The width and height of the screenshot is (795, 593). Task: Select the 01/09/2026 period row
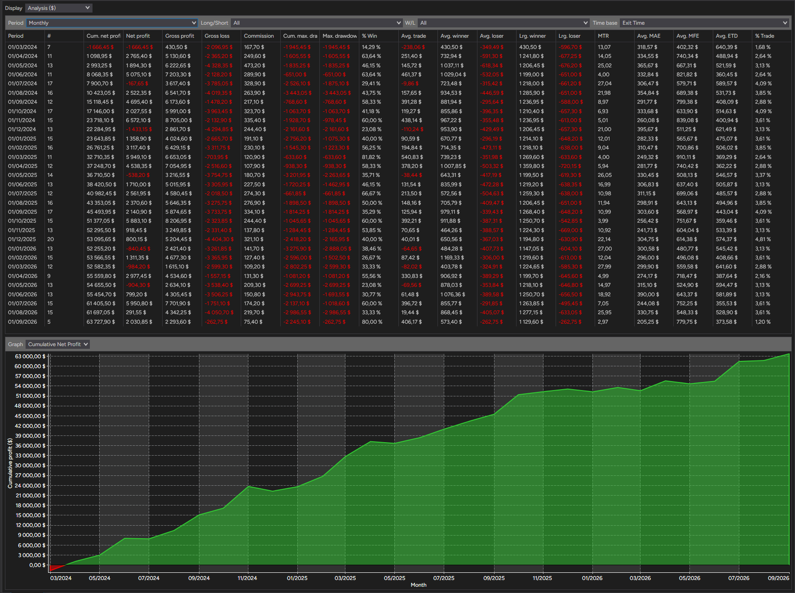[398, 322]
